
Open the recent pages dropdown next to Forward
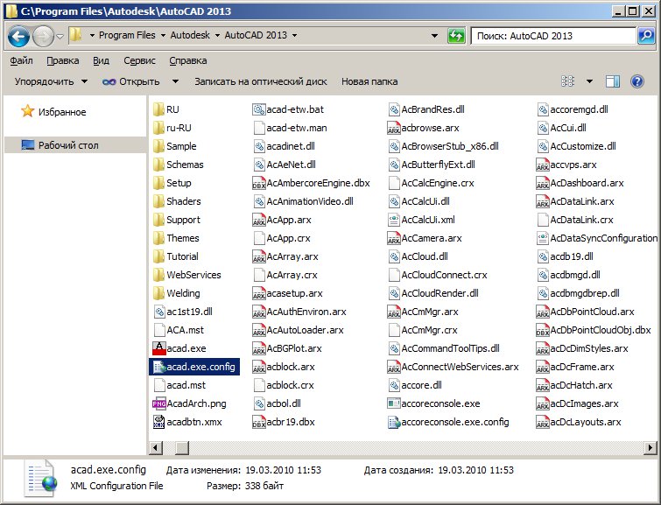60,37
